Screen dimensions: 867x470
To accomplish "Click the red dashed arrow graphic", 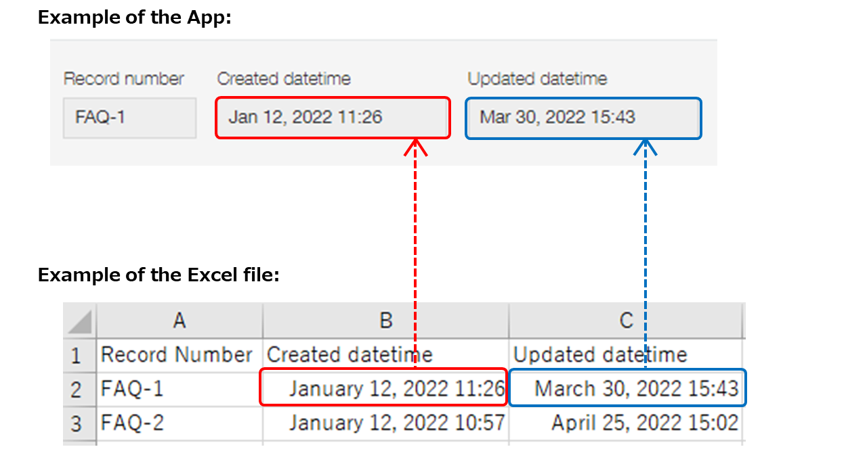I will 415,223.
